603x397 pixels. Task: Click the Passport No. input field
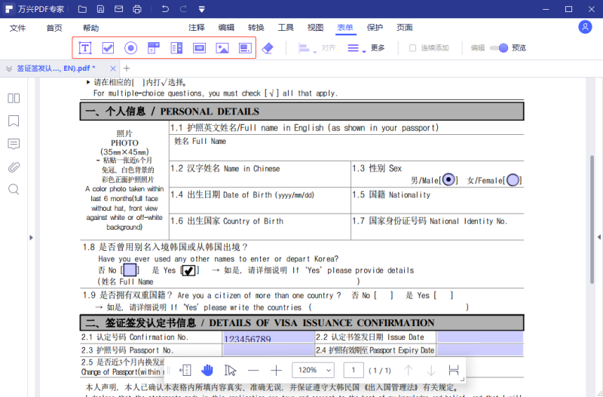tap(268, 350)
